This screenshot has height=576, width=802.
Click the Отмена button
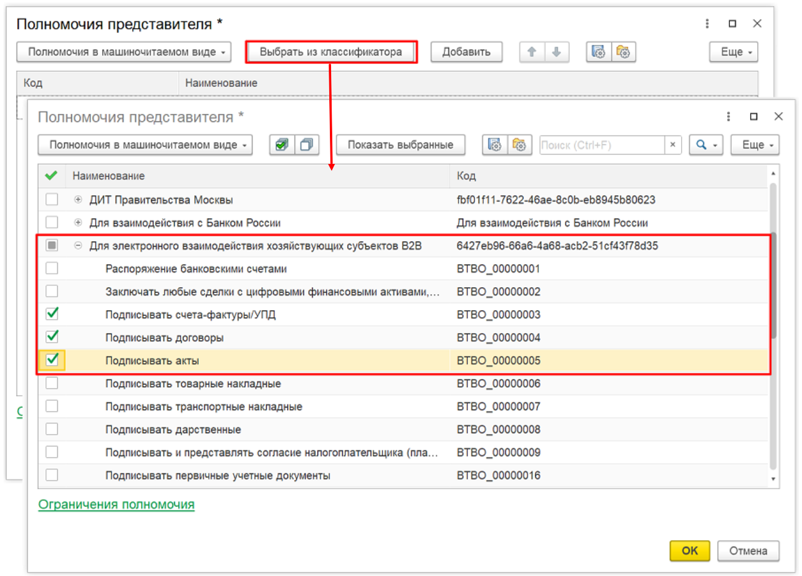[x=748, y=551]
